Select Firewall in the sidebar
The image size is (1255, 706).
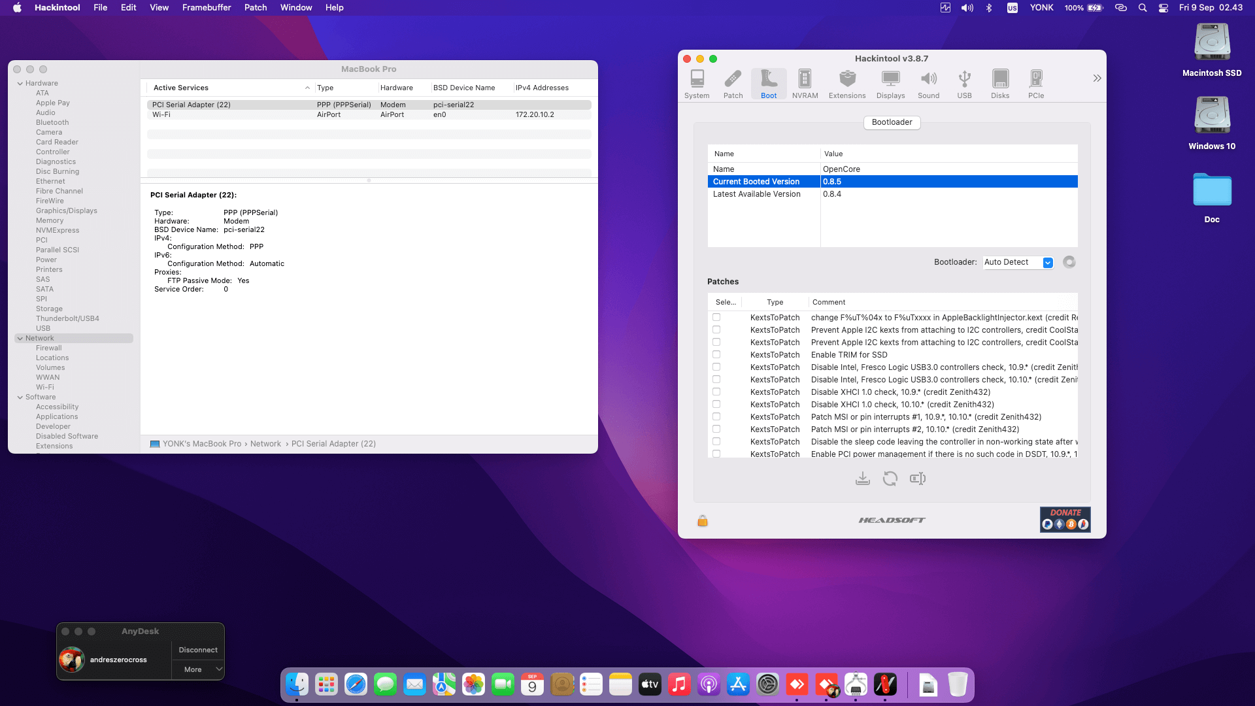pos(49,348)
